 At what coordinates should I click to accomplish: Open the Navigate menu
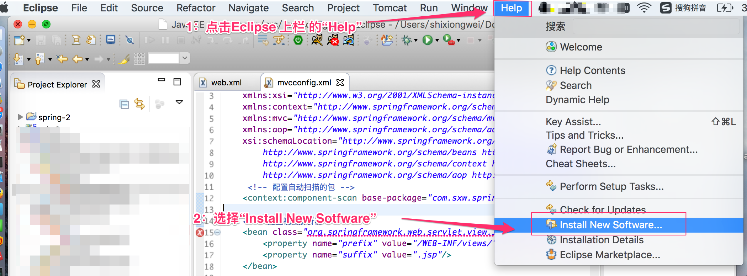click(248, 8)
